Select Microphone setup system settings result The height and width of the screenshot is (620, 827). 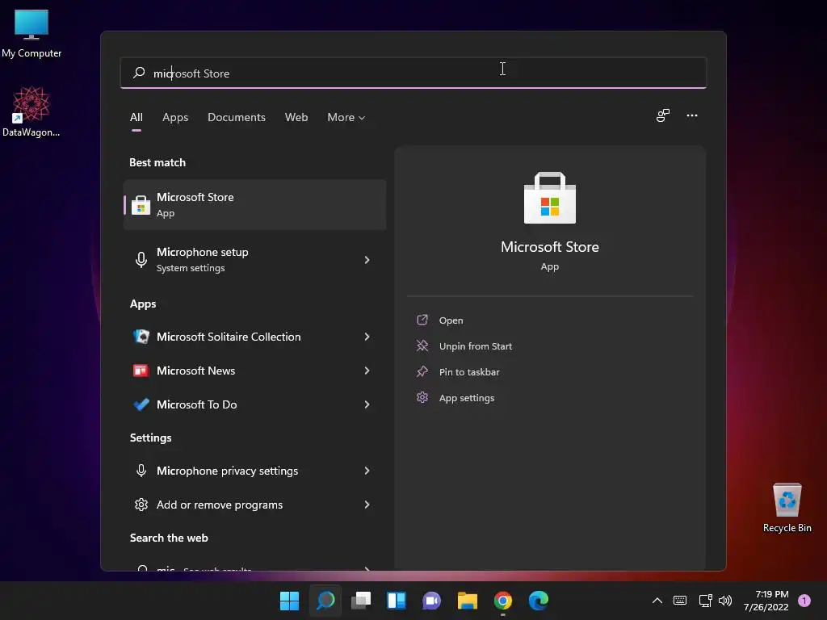254,259
